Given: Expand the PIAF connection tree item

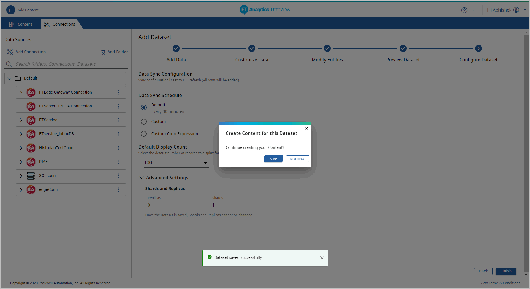Looking at the screenshot, I should pyautogui.click(x=21, y=162).
